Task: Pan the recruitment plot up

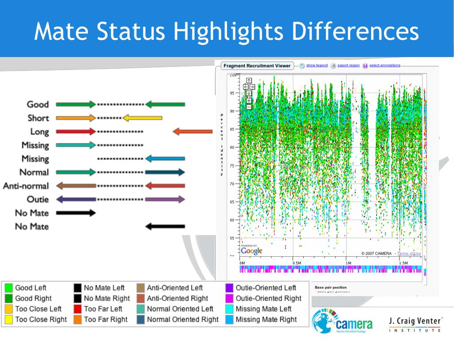Action: (x=249, y=81)
